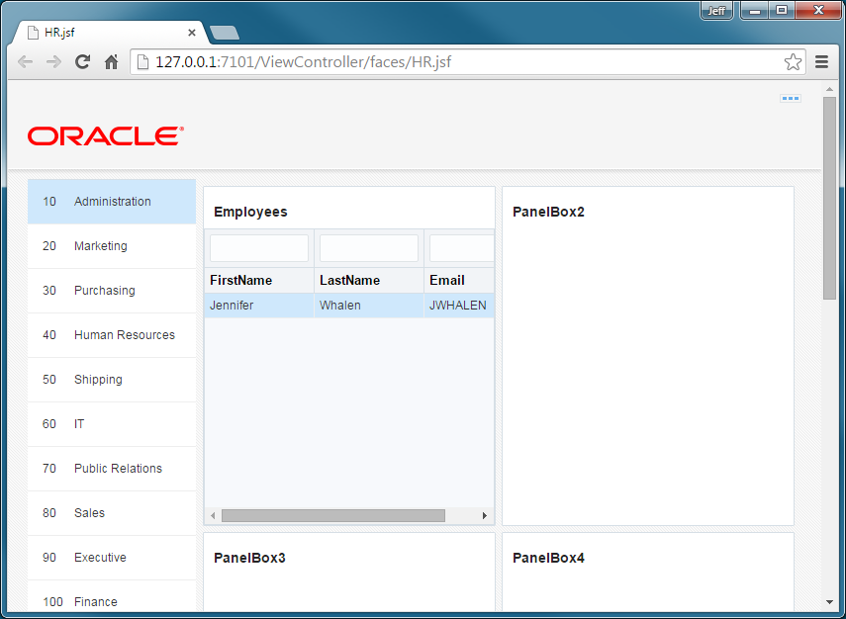Click the page icon in the address bar
The width and height of the screenshot is (846, 619).
click(142, 62)
